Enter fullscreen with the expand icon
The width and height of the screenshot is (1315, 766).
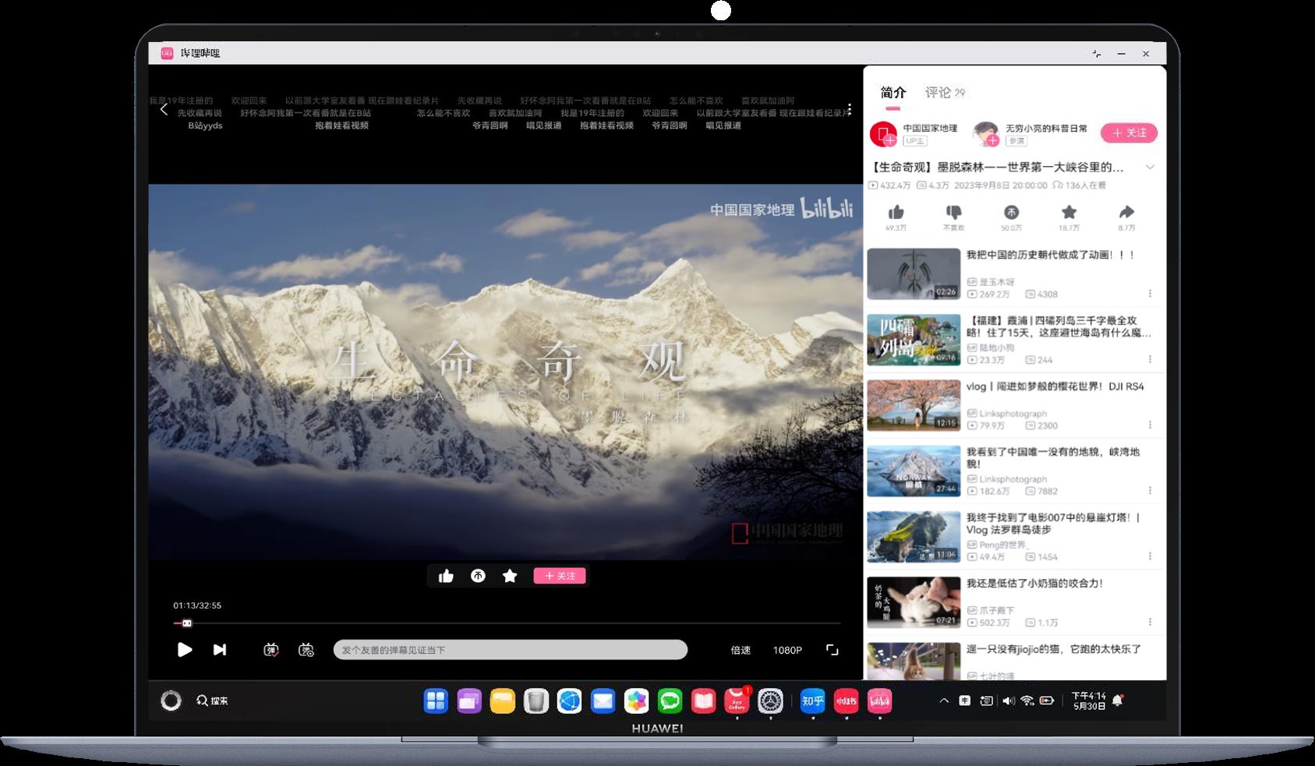click(x=832, y=650)
